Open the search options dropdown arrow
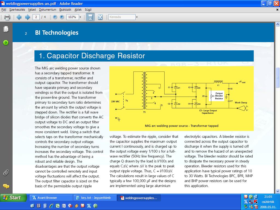 (137, 17)
